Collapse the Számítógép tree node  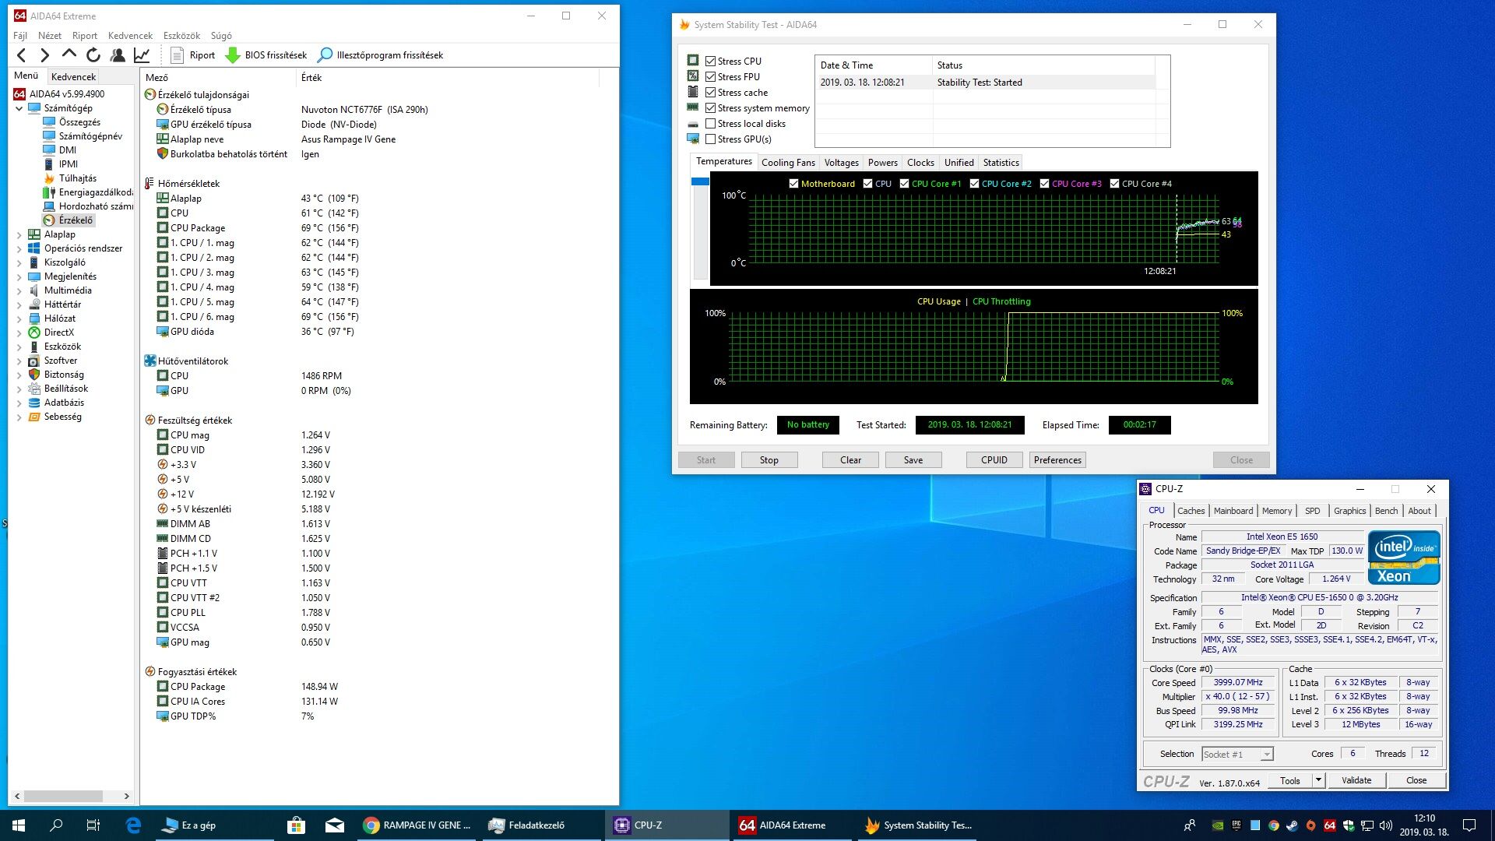pos(19,108)
